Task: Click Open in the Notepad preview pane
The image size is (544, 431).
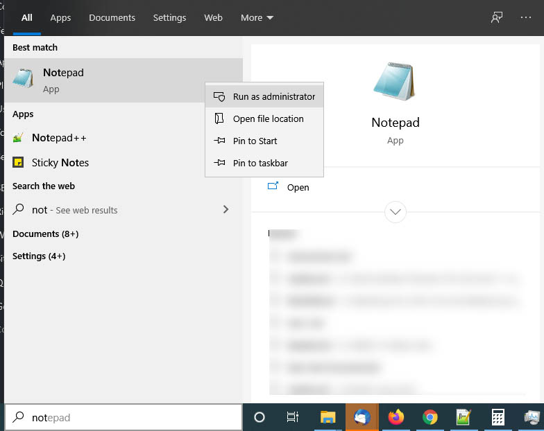Action: 298,187
